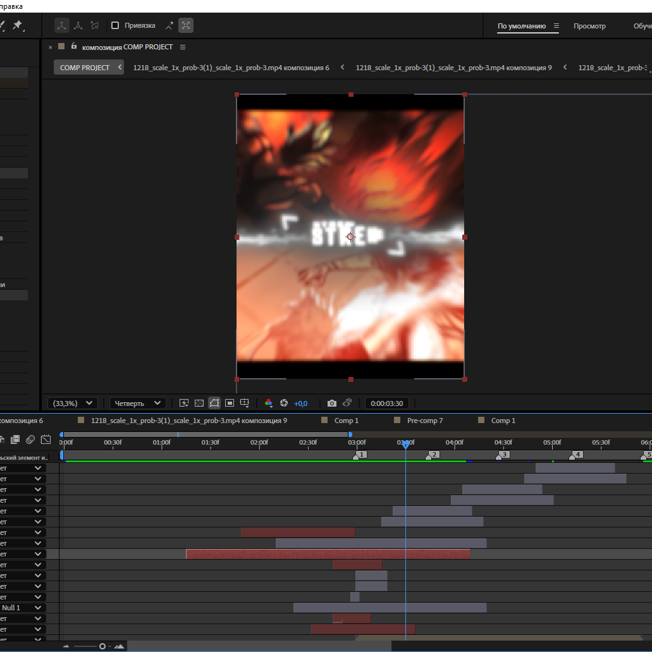The width and height of the screenshot is (652, 652).
Task: Click the RGB channel display icon
Action: click(x=268, y=403)
